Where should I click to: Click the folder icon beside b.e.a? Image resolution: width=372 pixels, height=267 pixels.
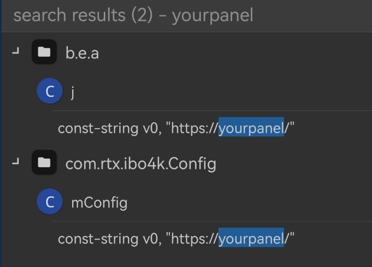pyautogui.click(x=44, y=52)
